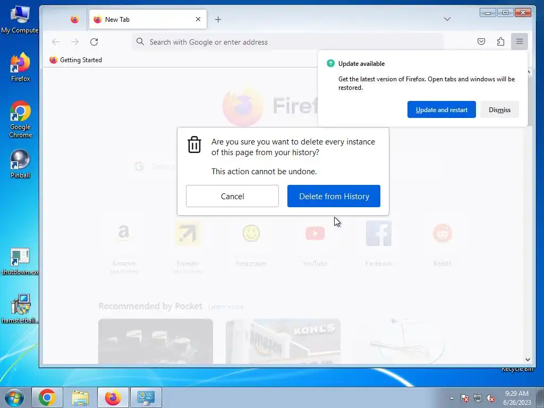The width and height of the screenshot is (544, 408).
Task: Open the first Pocket story thumbnail
Action: click(156, 341)
